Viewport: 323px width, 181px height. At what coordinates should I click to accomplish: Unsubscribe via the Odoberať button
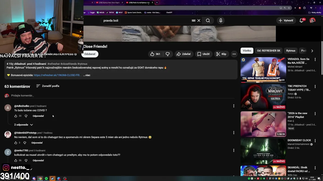pyautogui.click(x=90, y=54)
